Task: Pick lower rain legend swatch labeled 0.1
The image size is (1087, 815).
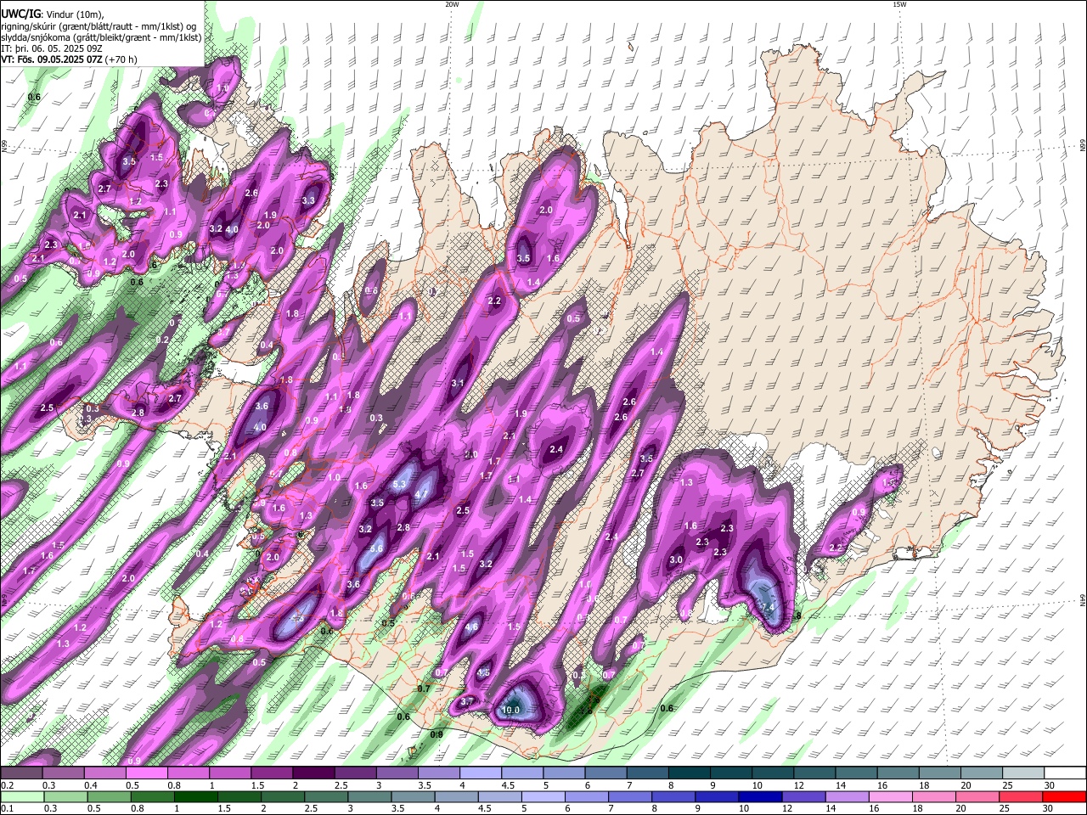Action: pos(22,796)
